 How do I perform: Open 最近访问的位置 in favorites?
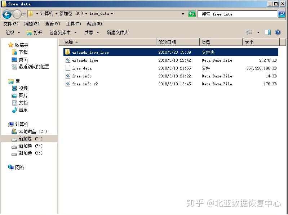coord(31,67)
